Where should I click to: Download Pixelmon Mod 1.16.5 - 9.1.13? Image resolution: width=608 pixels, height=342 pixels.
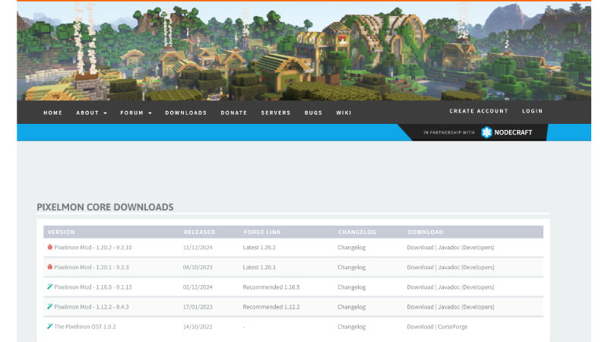tap(420, 287)
